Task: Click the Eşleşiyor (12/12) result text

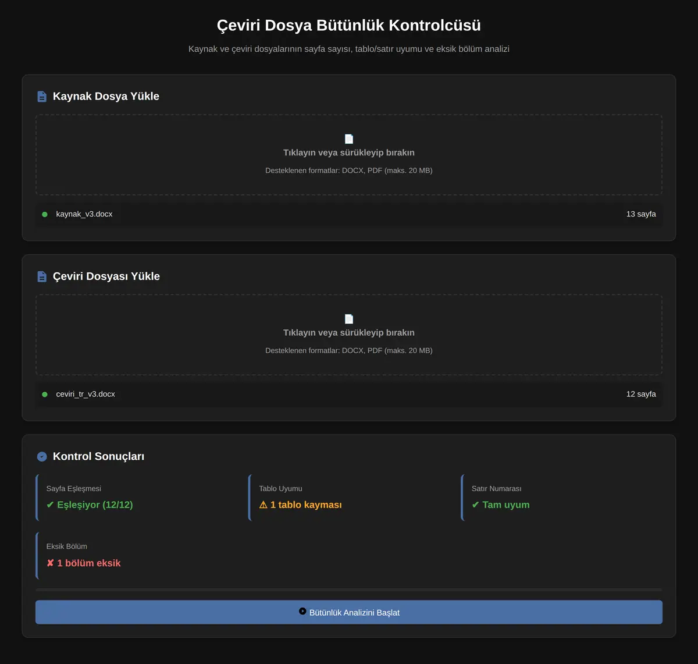Action: tap(95, 505)
